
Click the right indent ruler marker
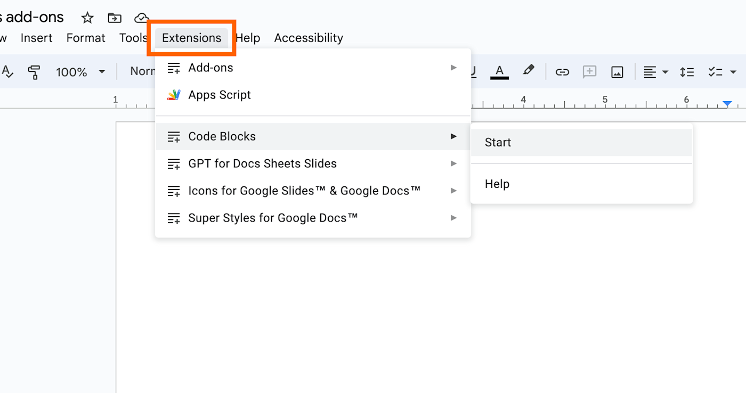[x=727, y=103]
